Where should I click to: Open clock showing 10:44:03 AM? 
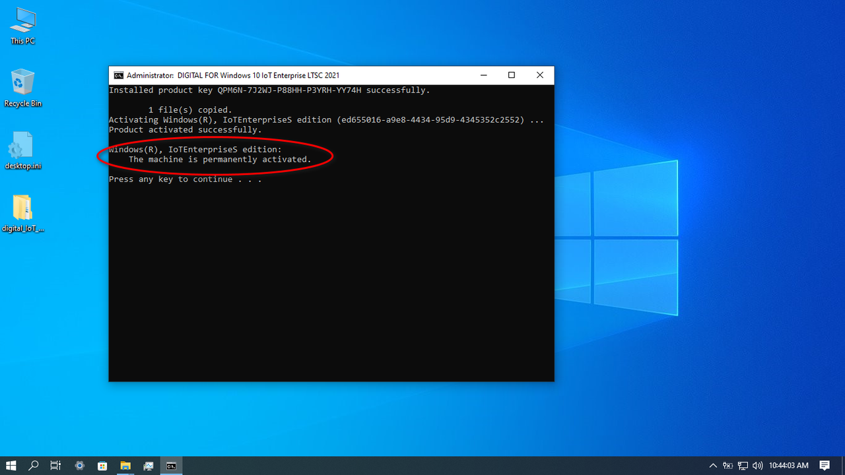tap(788, 466)
